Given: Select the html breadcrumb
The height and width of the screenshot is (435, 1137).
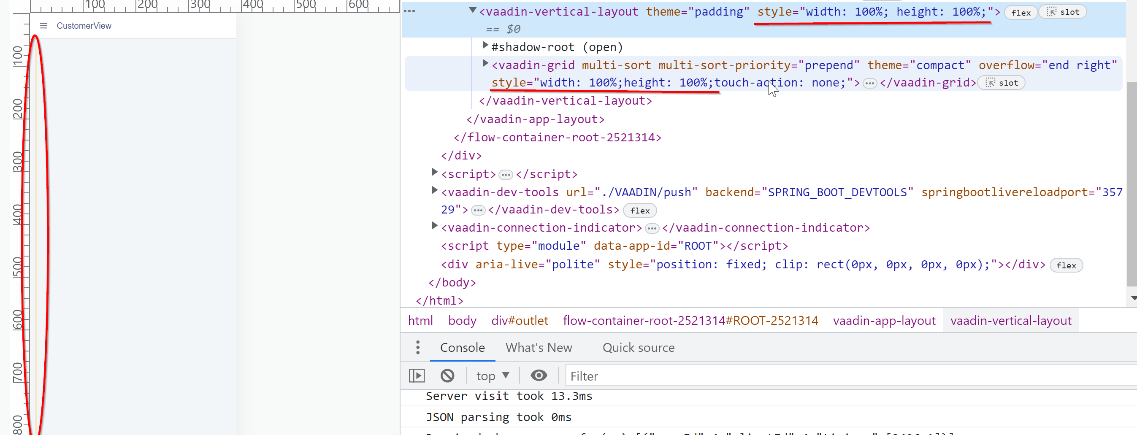Looking at the screenshot, I should [x=420, y=321].
